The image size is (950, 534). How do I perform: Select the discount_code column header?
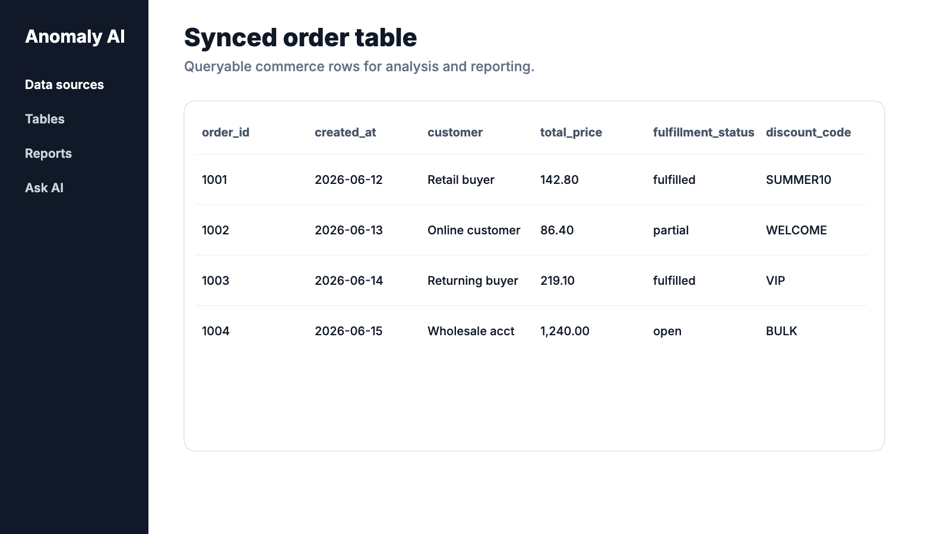coord(808,132)
